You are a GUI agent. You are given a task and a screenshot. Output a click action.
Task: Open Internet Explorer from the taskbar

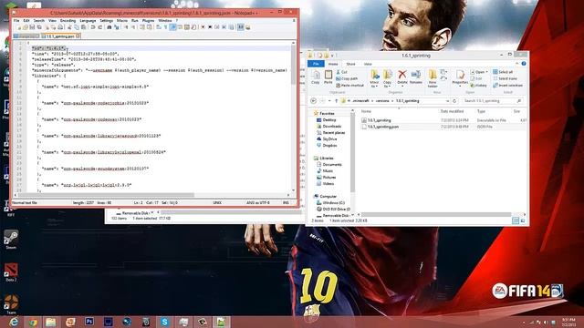[x=14, y=322]
